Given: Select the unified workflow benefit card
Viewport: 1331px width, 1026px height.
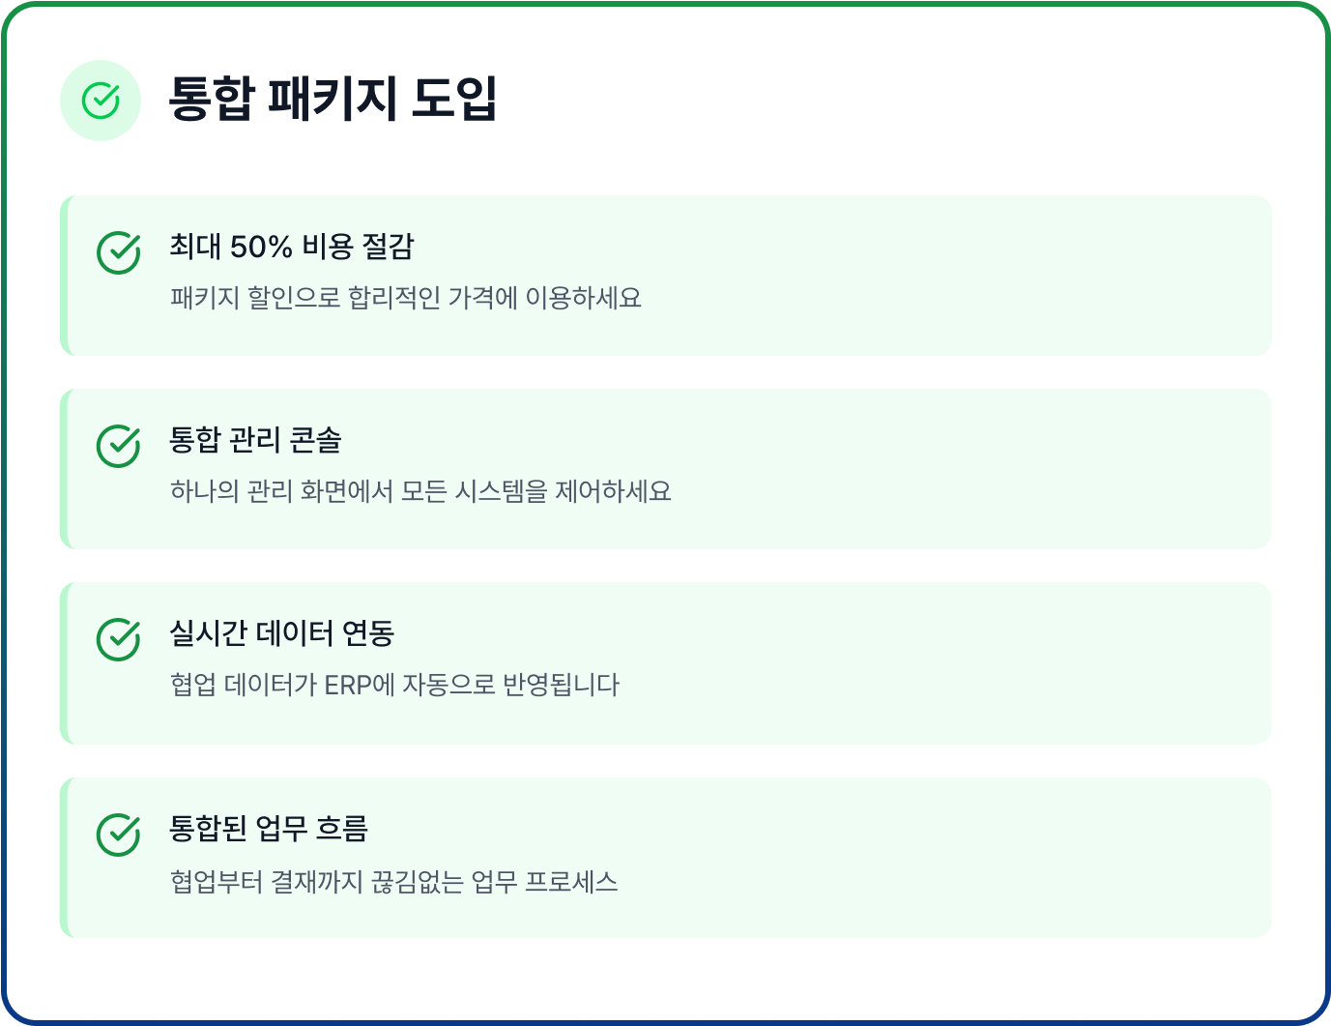Looking at the screenshot, I should [666, 858].
